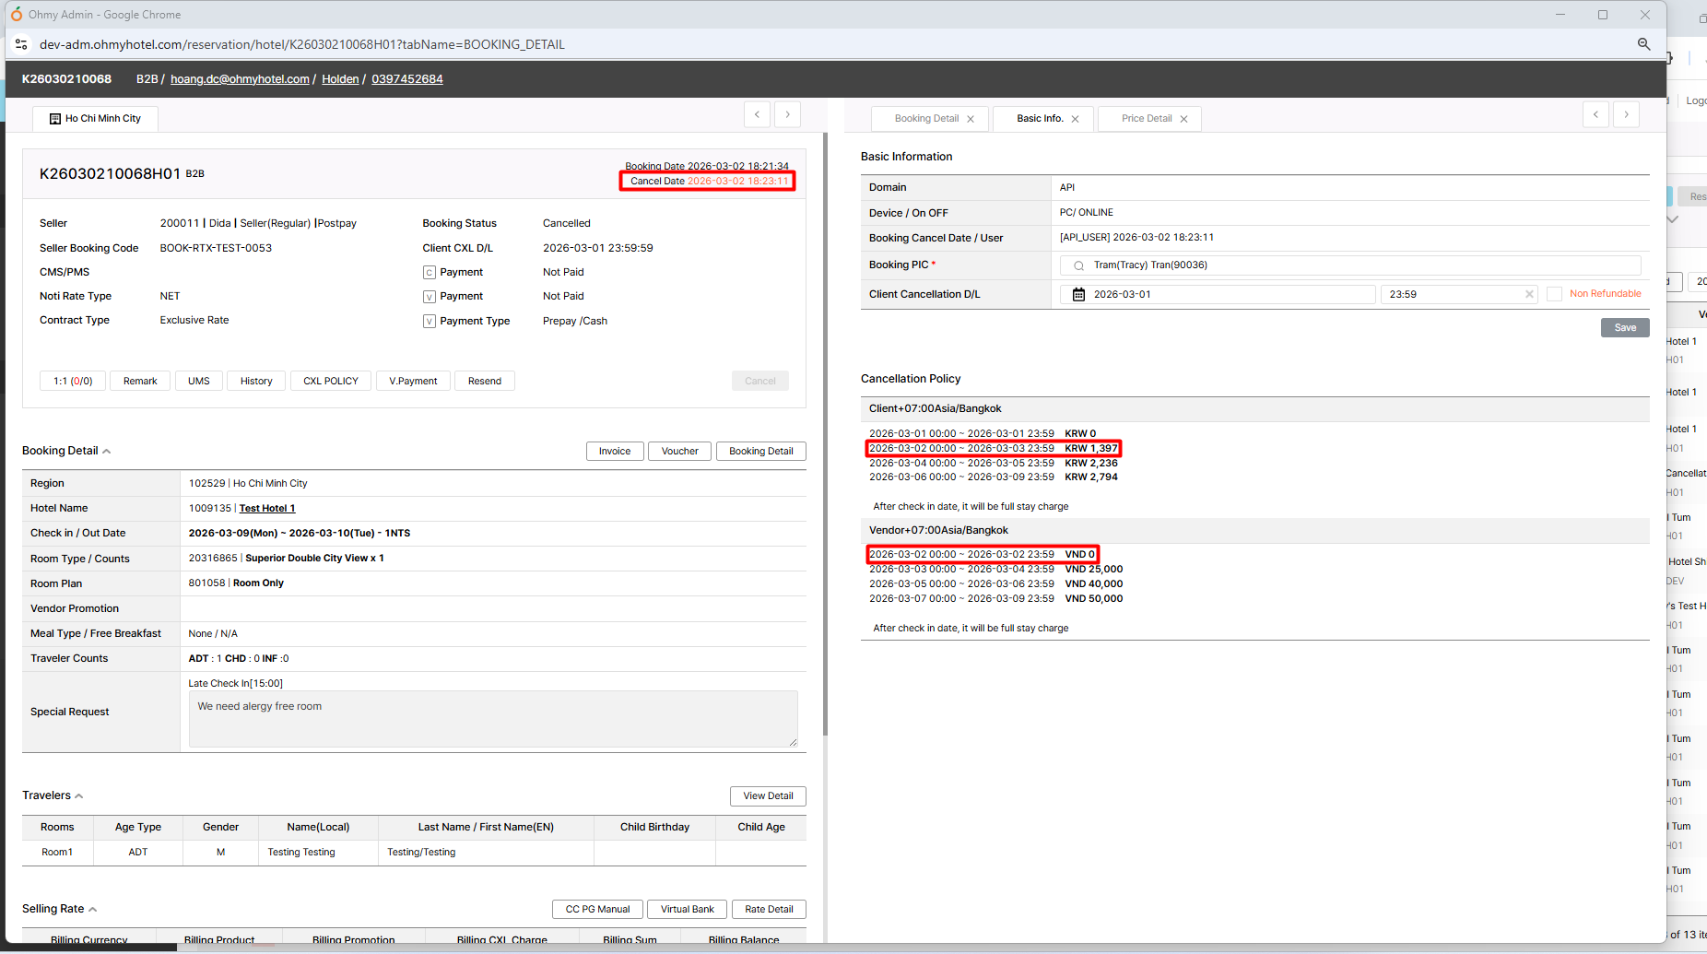The image size is (1707, 954).
Task: Click the Special Request text area
Action: point(492,719)
